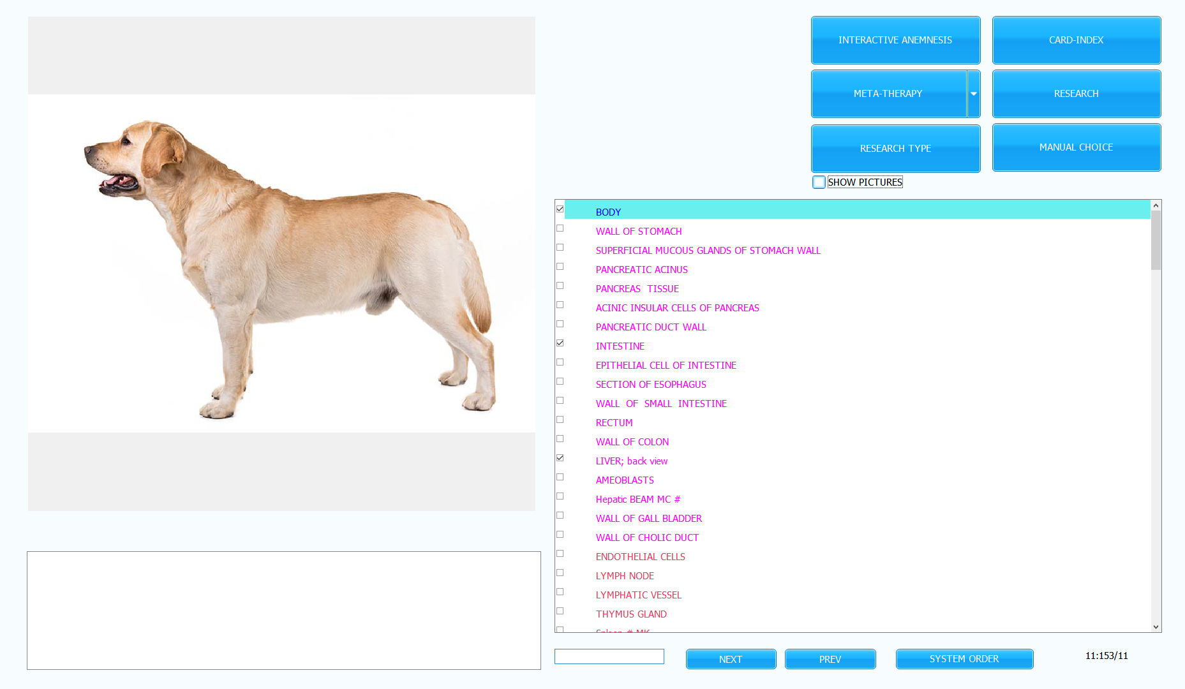The height and width of the screenshot is (689, 1185).
Task: Start the Research button
Action: tap(1076, 94)
